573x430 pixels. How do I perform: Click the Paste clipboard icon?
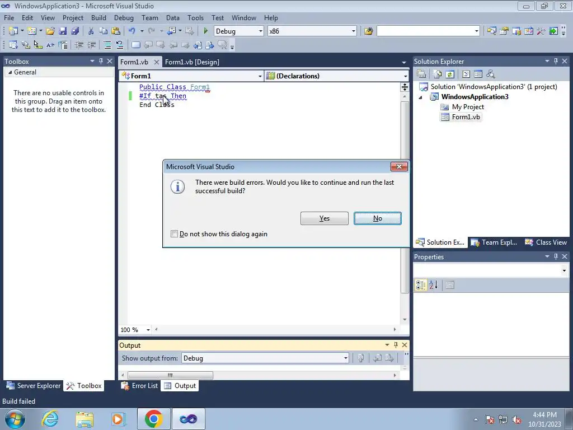point(115,31)
